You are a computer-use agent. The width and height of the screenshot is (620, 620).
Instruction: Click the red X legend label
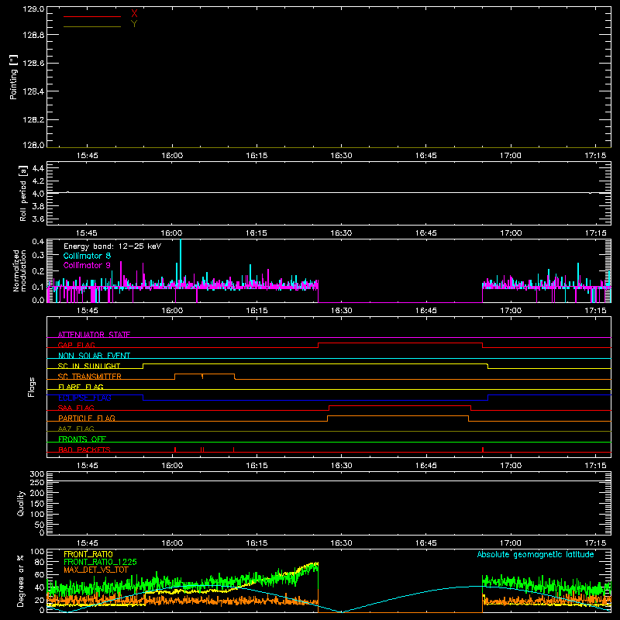[x=134, y=14]
